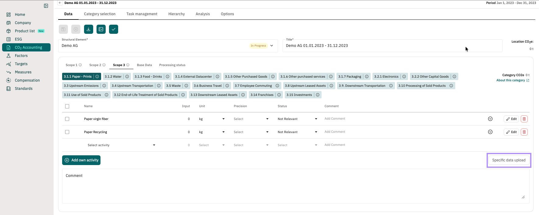Viewport: 539px width, 215px height.
Task: Expand details of Paper virgin fiber row
Action: coord(490,119)
